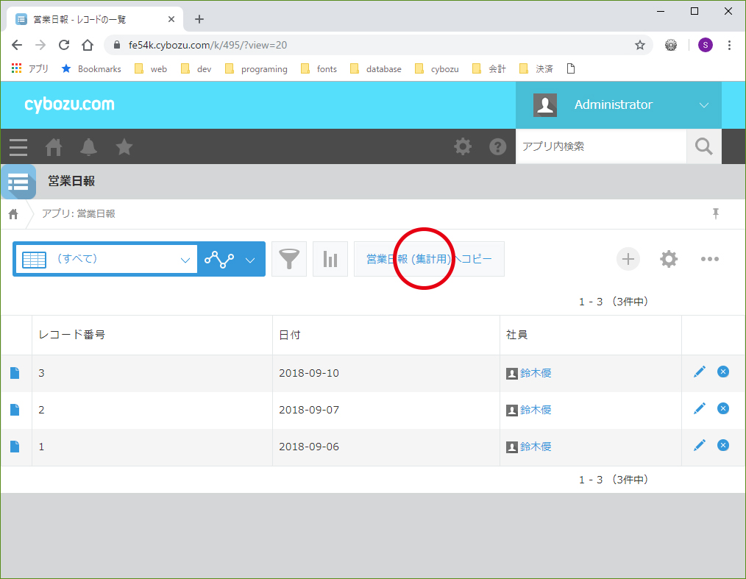Reload the page
The height and width of the screenshot is (579, 746).
click(x=64, y=45)
